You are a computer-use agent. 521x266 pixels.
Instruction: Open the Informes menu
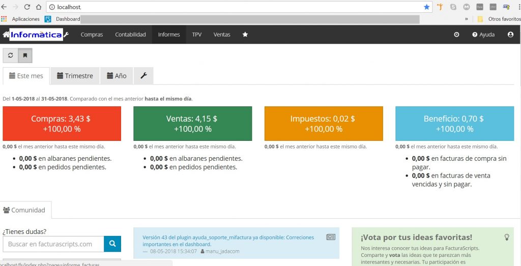click(x=169, y=35)
